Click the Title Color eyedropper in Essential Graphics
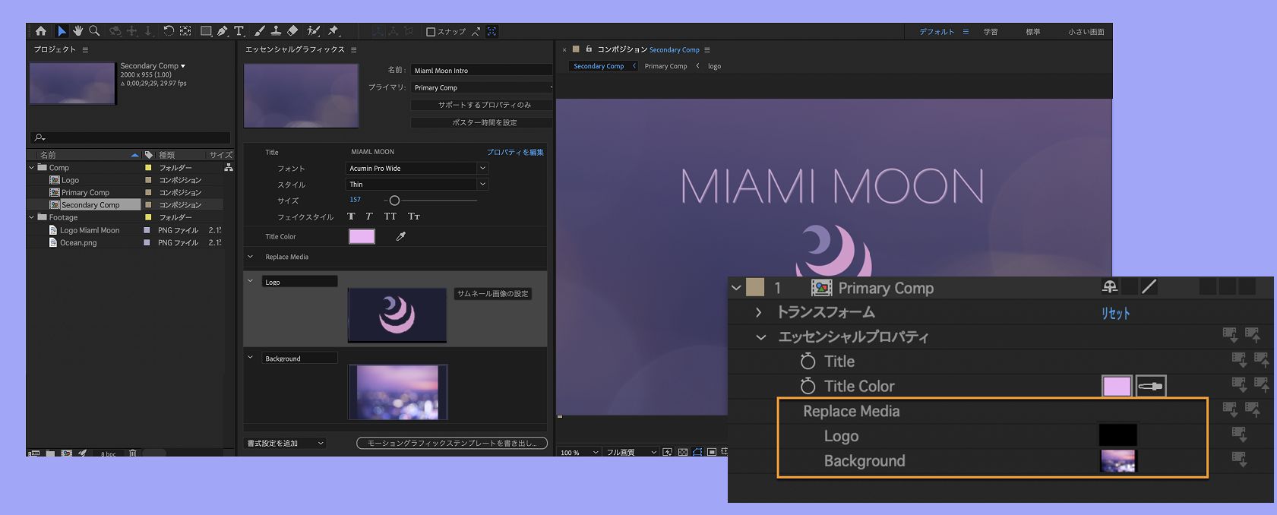 click(400, 236)
